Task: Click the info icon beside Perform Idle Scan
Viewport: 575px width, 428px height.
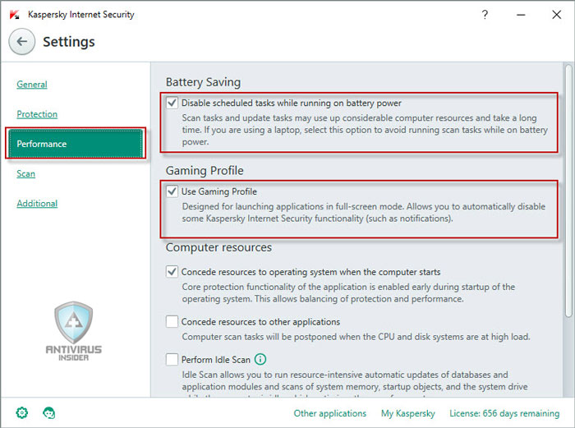Action: point(260,360)
